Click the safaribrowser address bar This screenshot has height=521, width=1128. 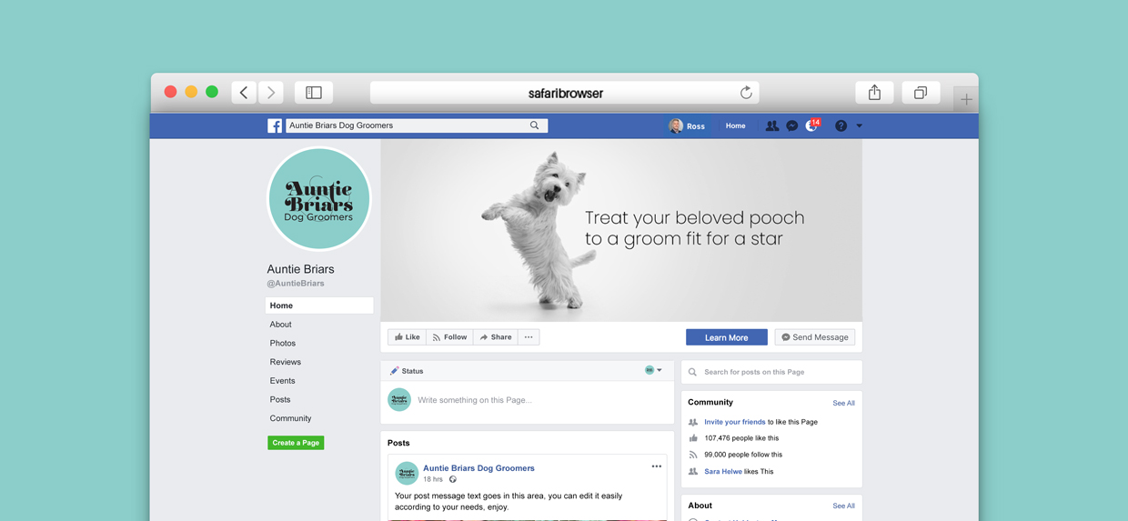coord(565,93)
